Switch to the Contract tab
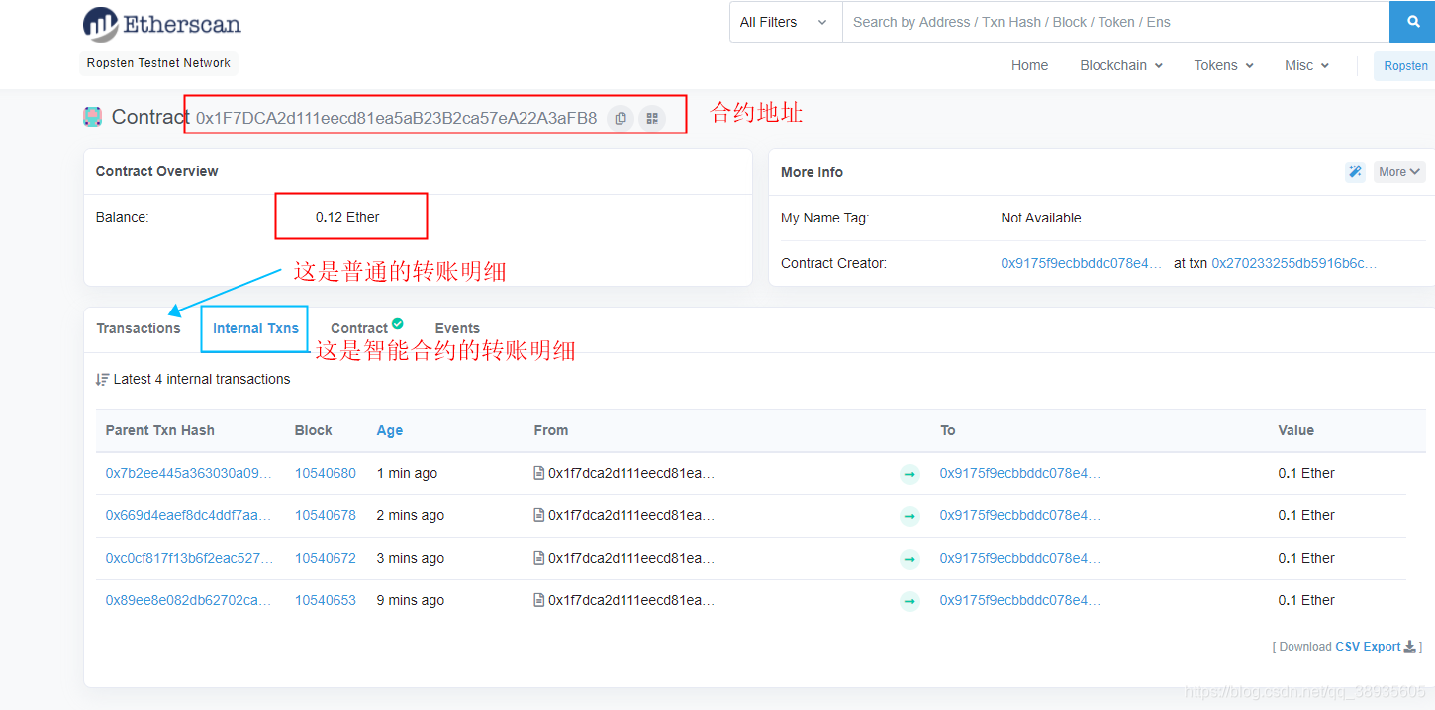The height and width of the screenshot is (710, 1435). pos(359,328)
